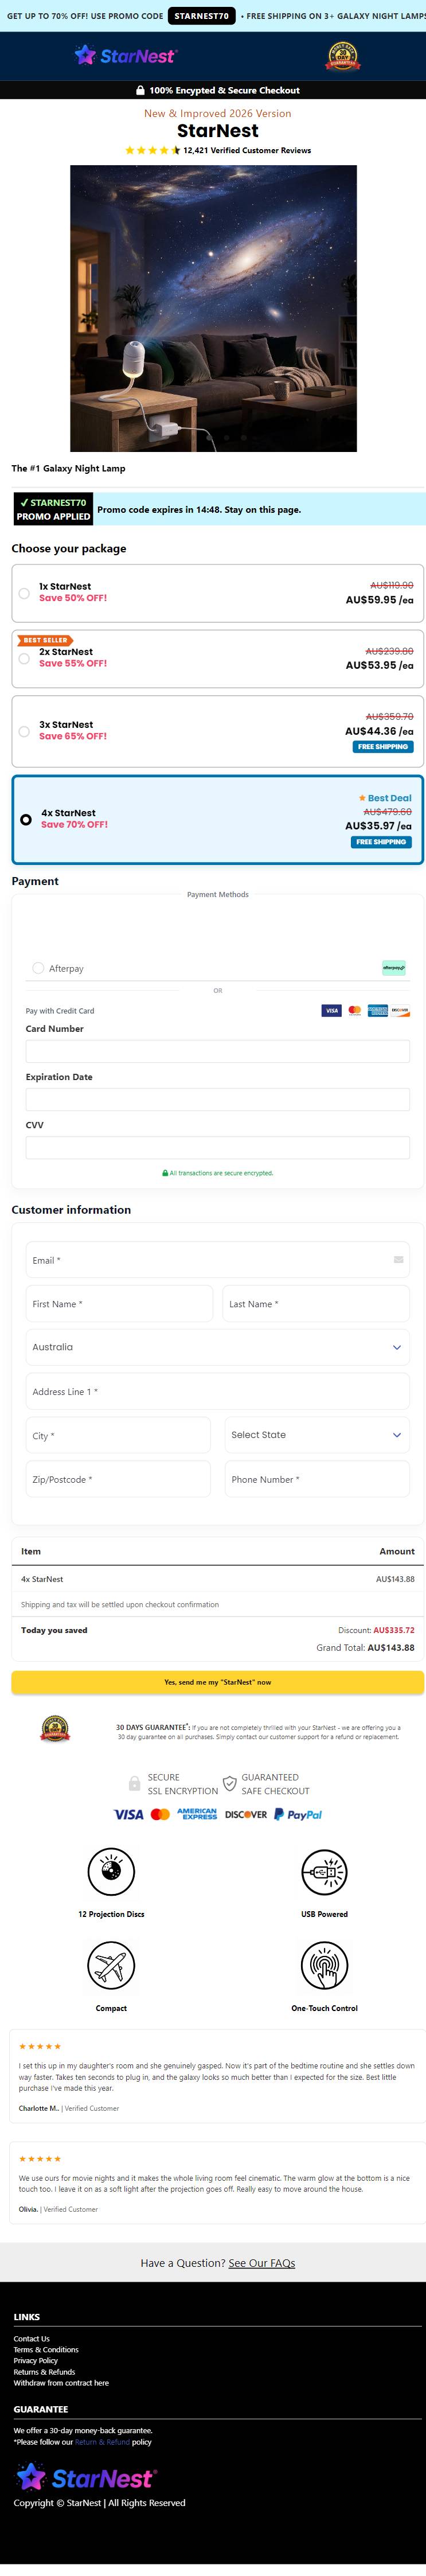Select the 4x StarNest package
Viewport: 426px width, 2576px height.
click(x=217, y=819)
